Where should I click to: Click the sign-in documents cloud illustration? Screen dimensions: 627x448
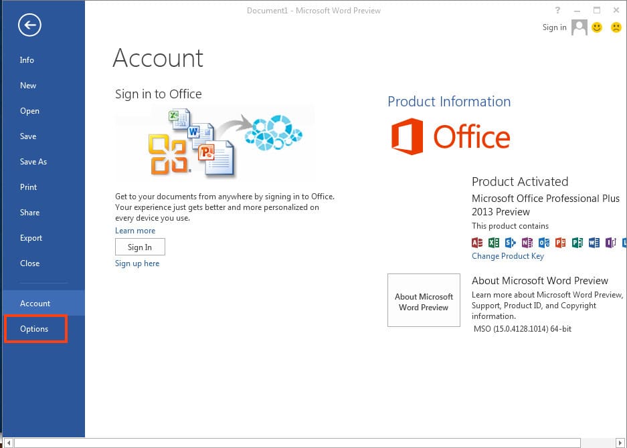click(215, 142)
